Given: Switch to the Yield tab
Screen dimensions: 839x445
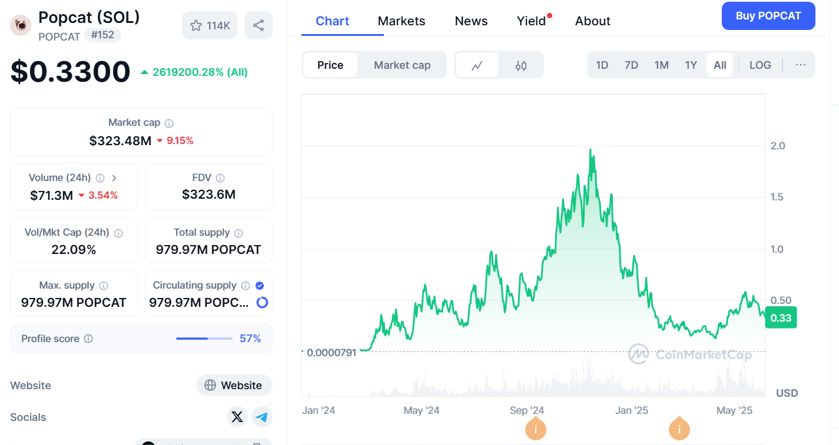Looking at the screenshot, I should (532, 21).
